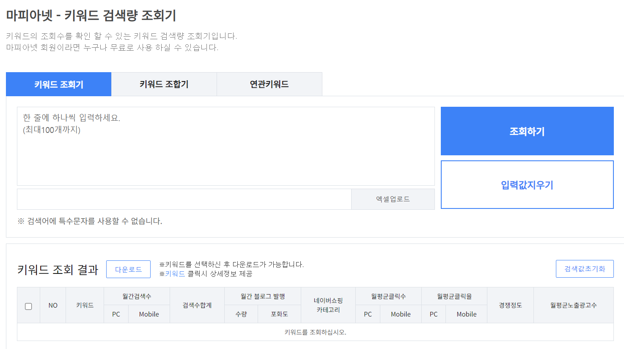The image size is (624, 349).
Task: Click the 네이버쇼핑 카테고리 header
Action: point(328,306)
